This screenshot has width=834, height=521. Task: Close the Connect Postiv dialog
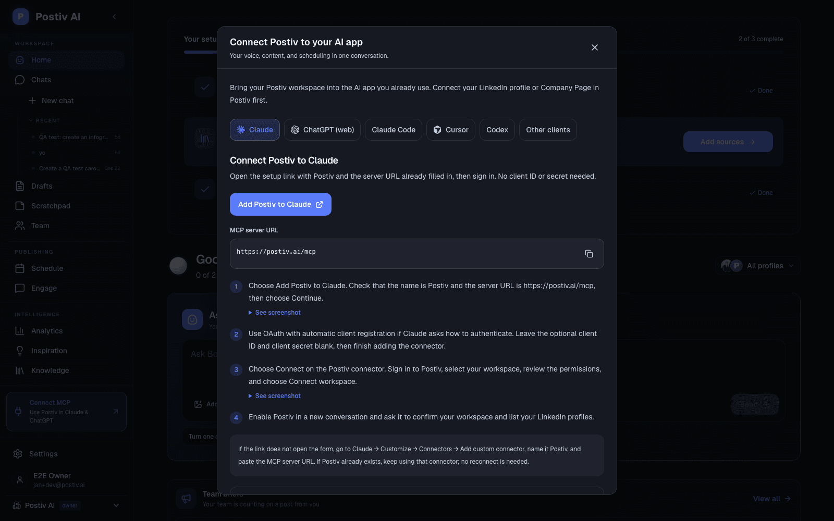point(595,47)
